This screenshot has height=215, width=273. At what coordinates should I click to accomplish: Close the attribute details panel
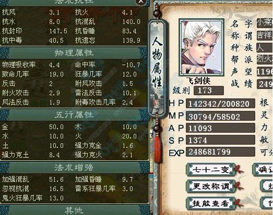(141, 2)
